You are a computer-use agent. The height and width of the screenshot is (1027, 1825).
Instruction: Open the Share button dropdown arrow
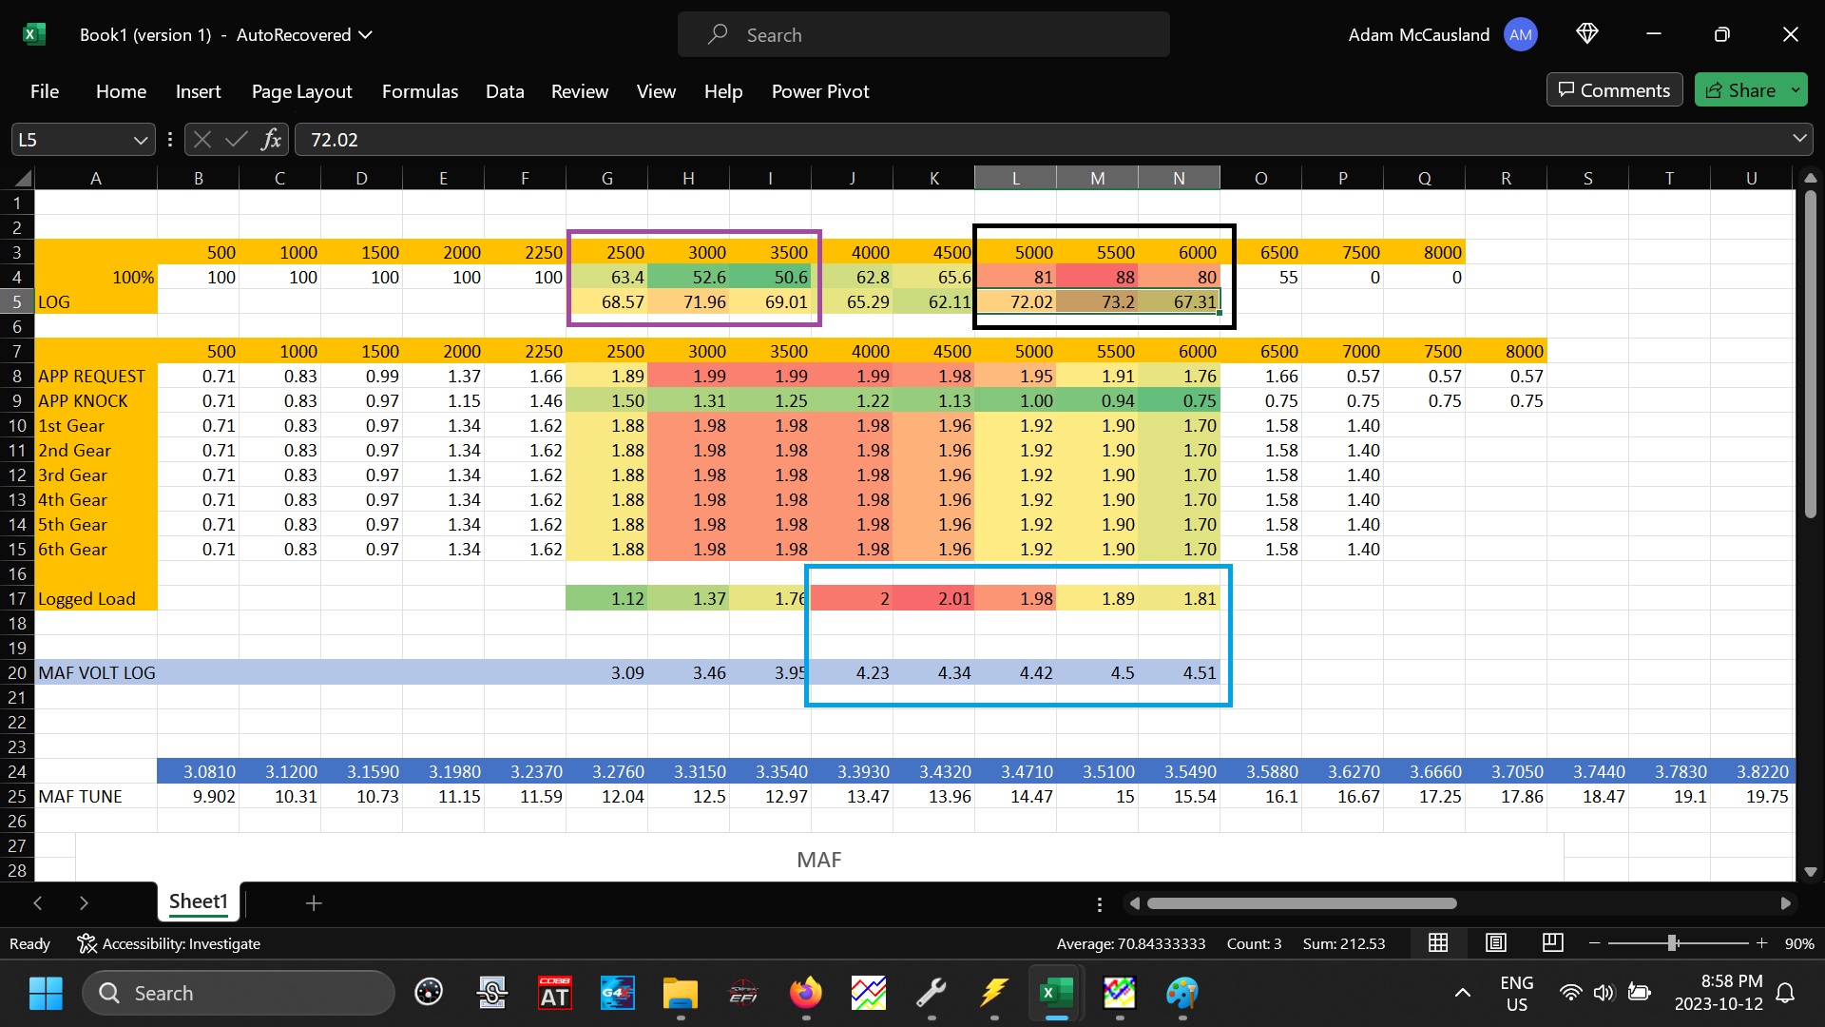(x=1796, y=90)
